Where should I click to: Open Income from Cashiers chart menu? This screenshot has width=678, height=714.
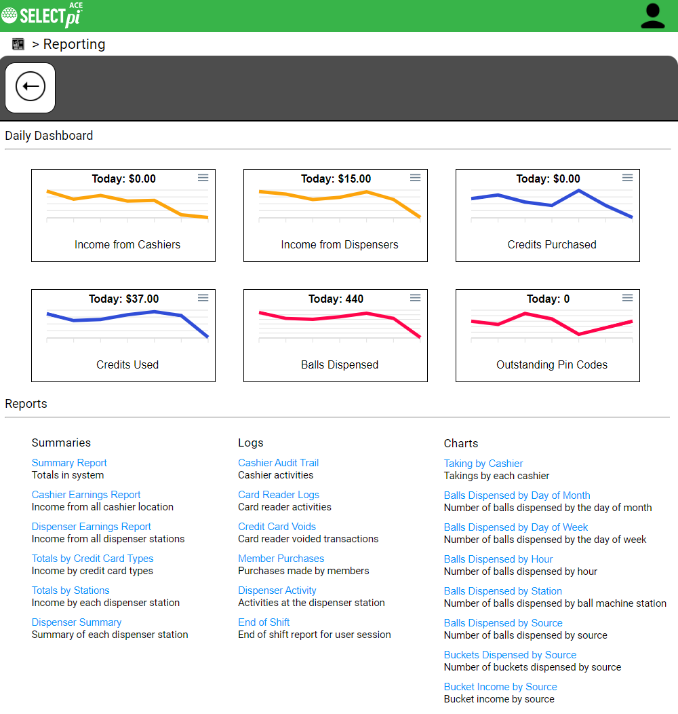[203, 178]
